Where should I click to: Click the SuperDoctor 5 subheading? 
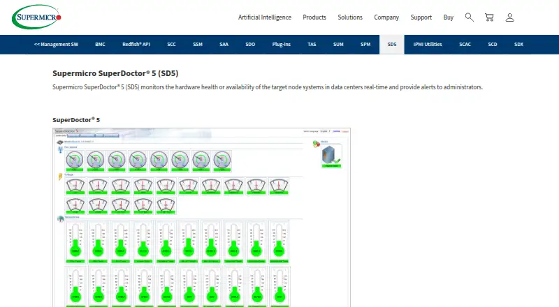[76, 120]
